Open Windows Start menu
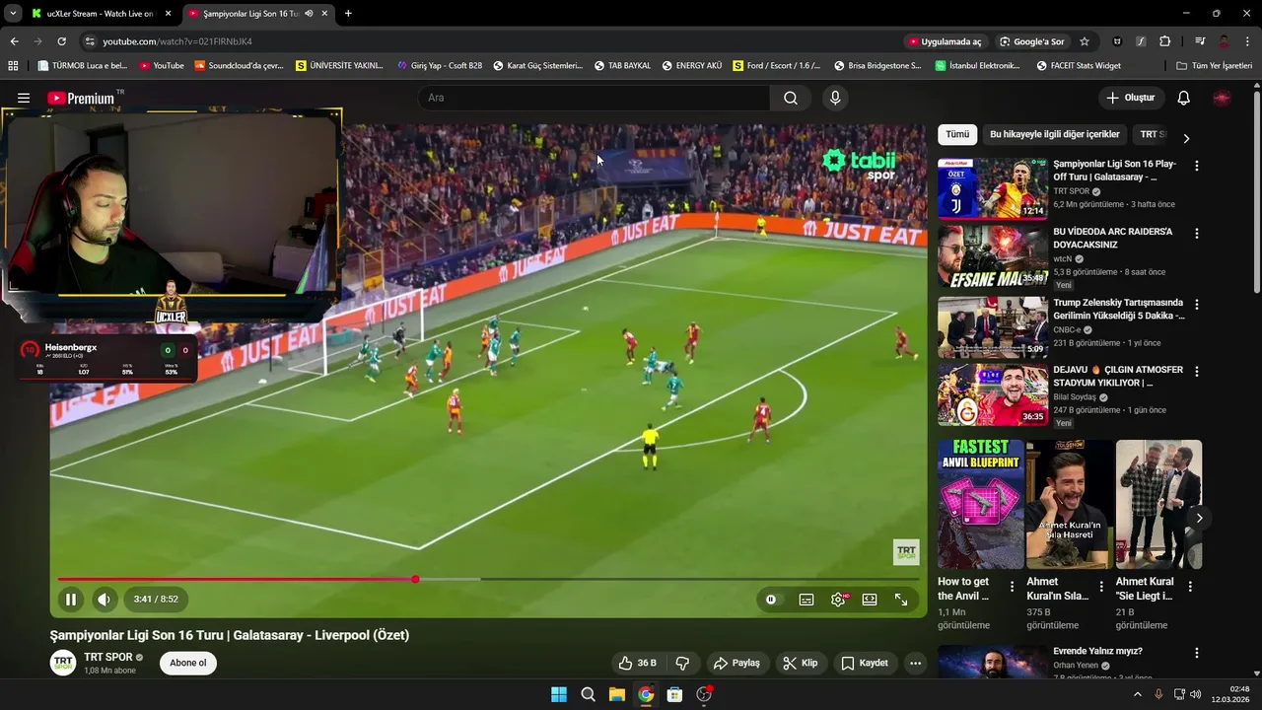1262x710 pixels. click(558, 694)
